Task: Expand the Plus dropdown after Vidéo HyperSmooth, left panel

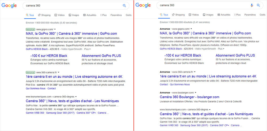Action: pyautogui.click(x=88, y=49)
